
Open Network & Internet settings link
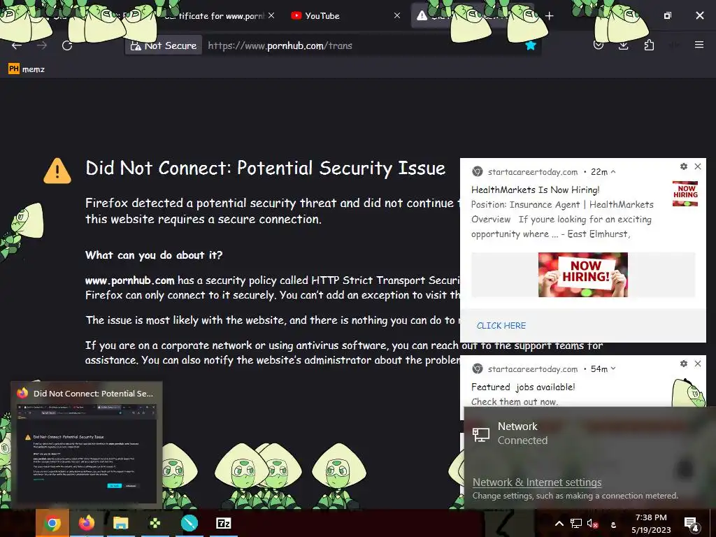click(536, 482)
